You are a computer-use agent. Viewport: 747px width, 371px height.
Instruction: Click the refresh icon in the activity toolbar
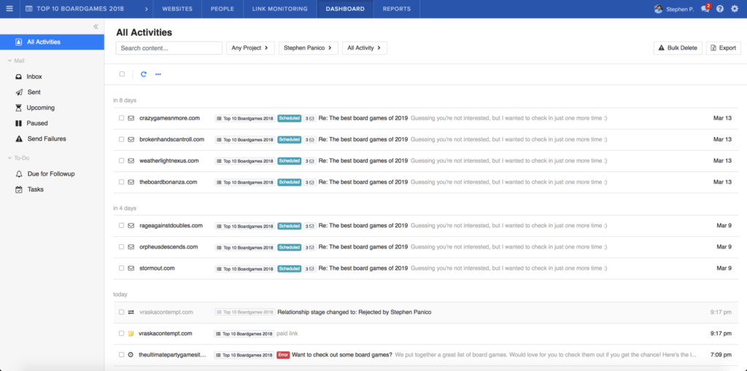click(144, 74)
